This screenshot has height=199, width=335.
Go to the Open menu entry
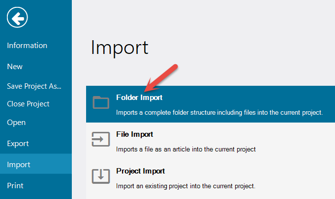(16, 123)
